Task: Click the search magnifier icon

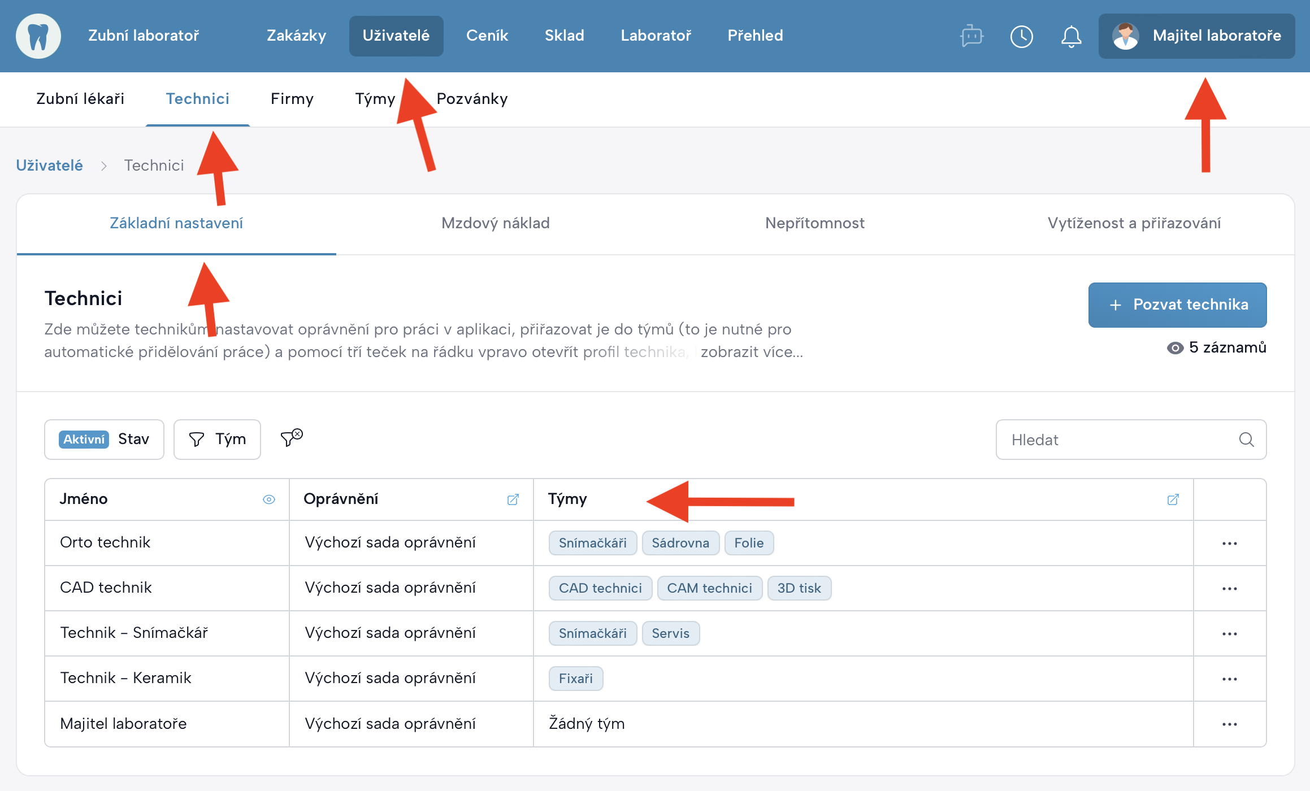Action: tap(1246, 440)
